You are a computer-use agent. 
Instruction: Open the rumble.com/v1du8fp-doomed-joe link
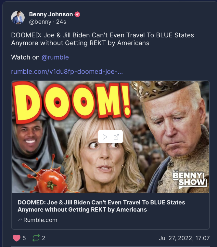tap(67, 71)
